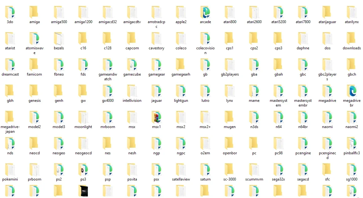Click the "gb2players" label
The image size is (363, 198).
(230, 74)
